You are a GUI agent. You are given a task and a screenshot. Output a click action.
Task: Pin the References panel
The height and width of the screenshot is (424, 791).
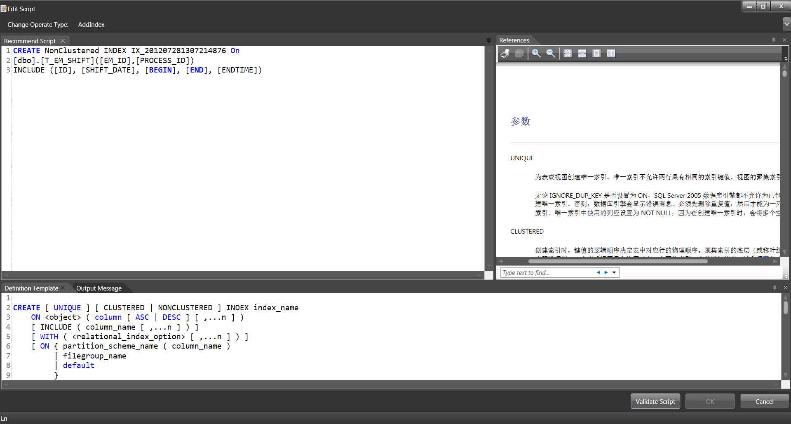[774, 40]
